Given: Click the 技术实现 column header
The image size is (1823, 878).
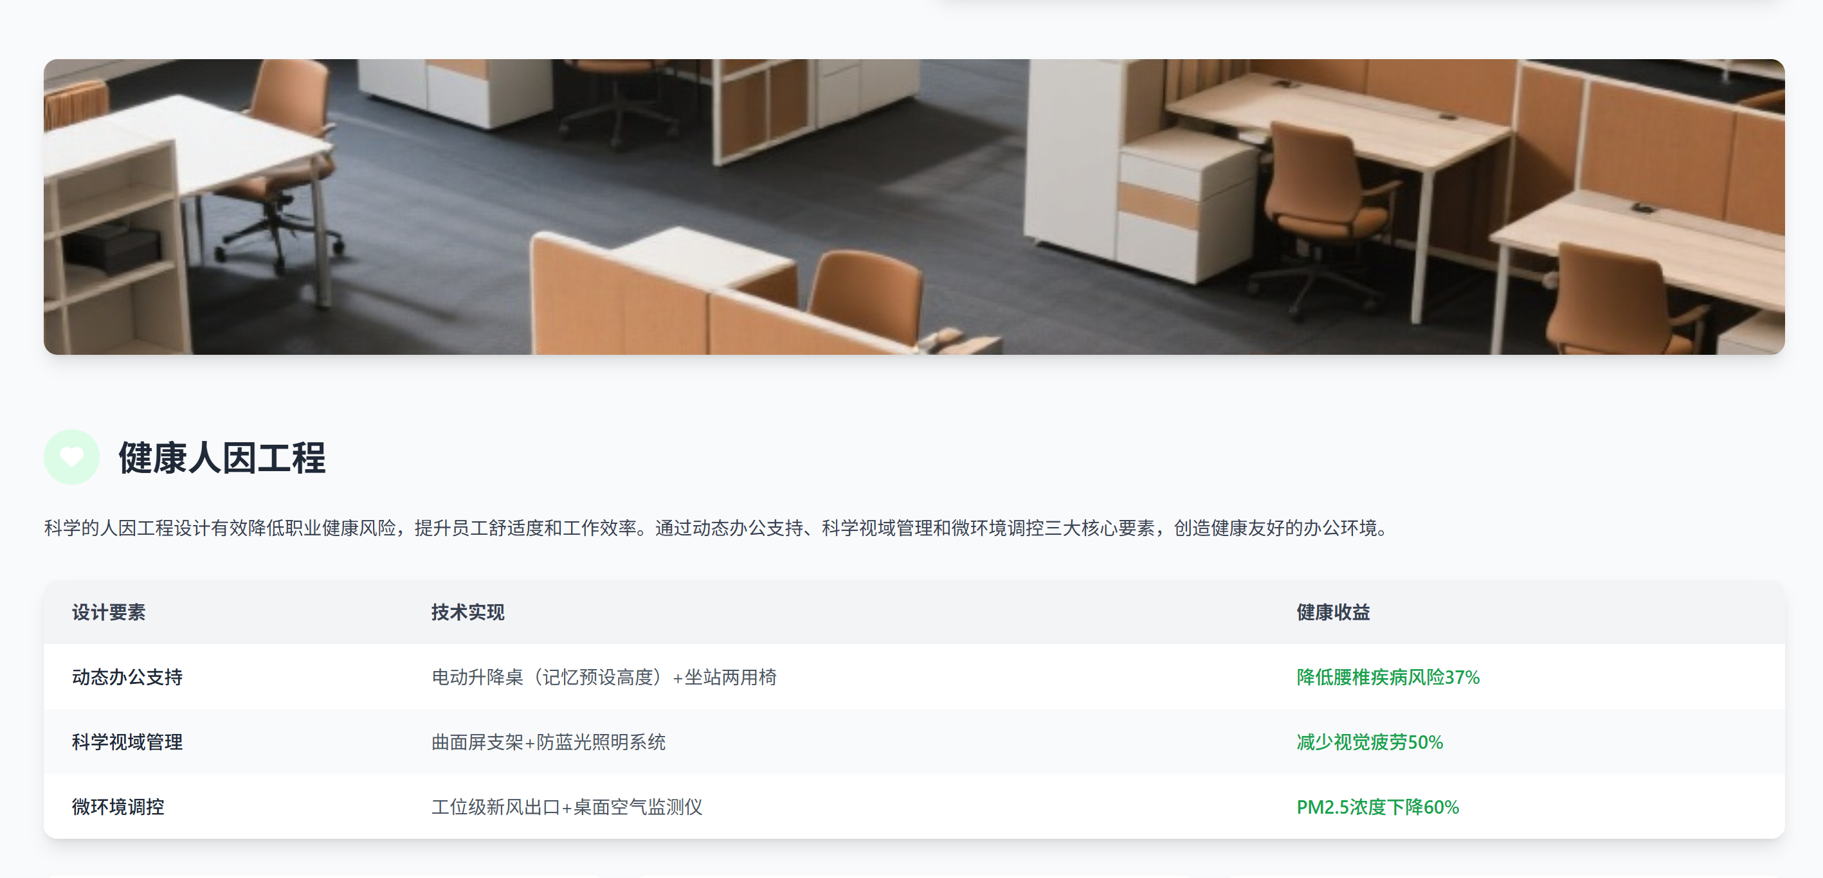Looking at the screenshot, I should (467, 613).
